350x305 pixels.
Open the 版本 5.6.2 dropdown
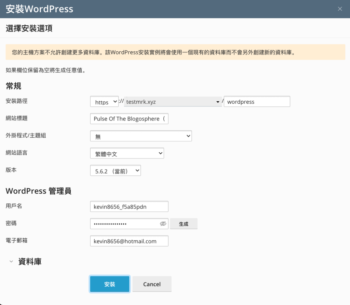[116, 170]
